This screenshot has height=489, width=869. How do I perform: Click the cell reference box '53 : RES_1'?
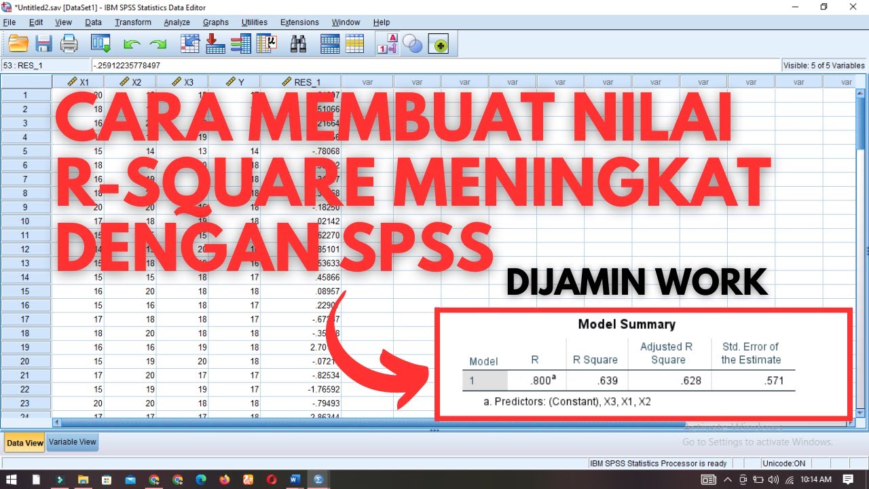46,66
